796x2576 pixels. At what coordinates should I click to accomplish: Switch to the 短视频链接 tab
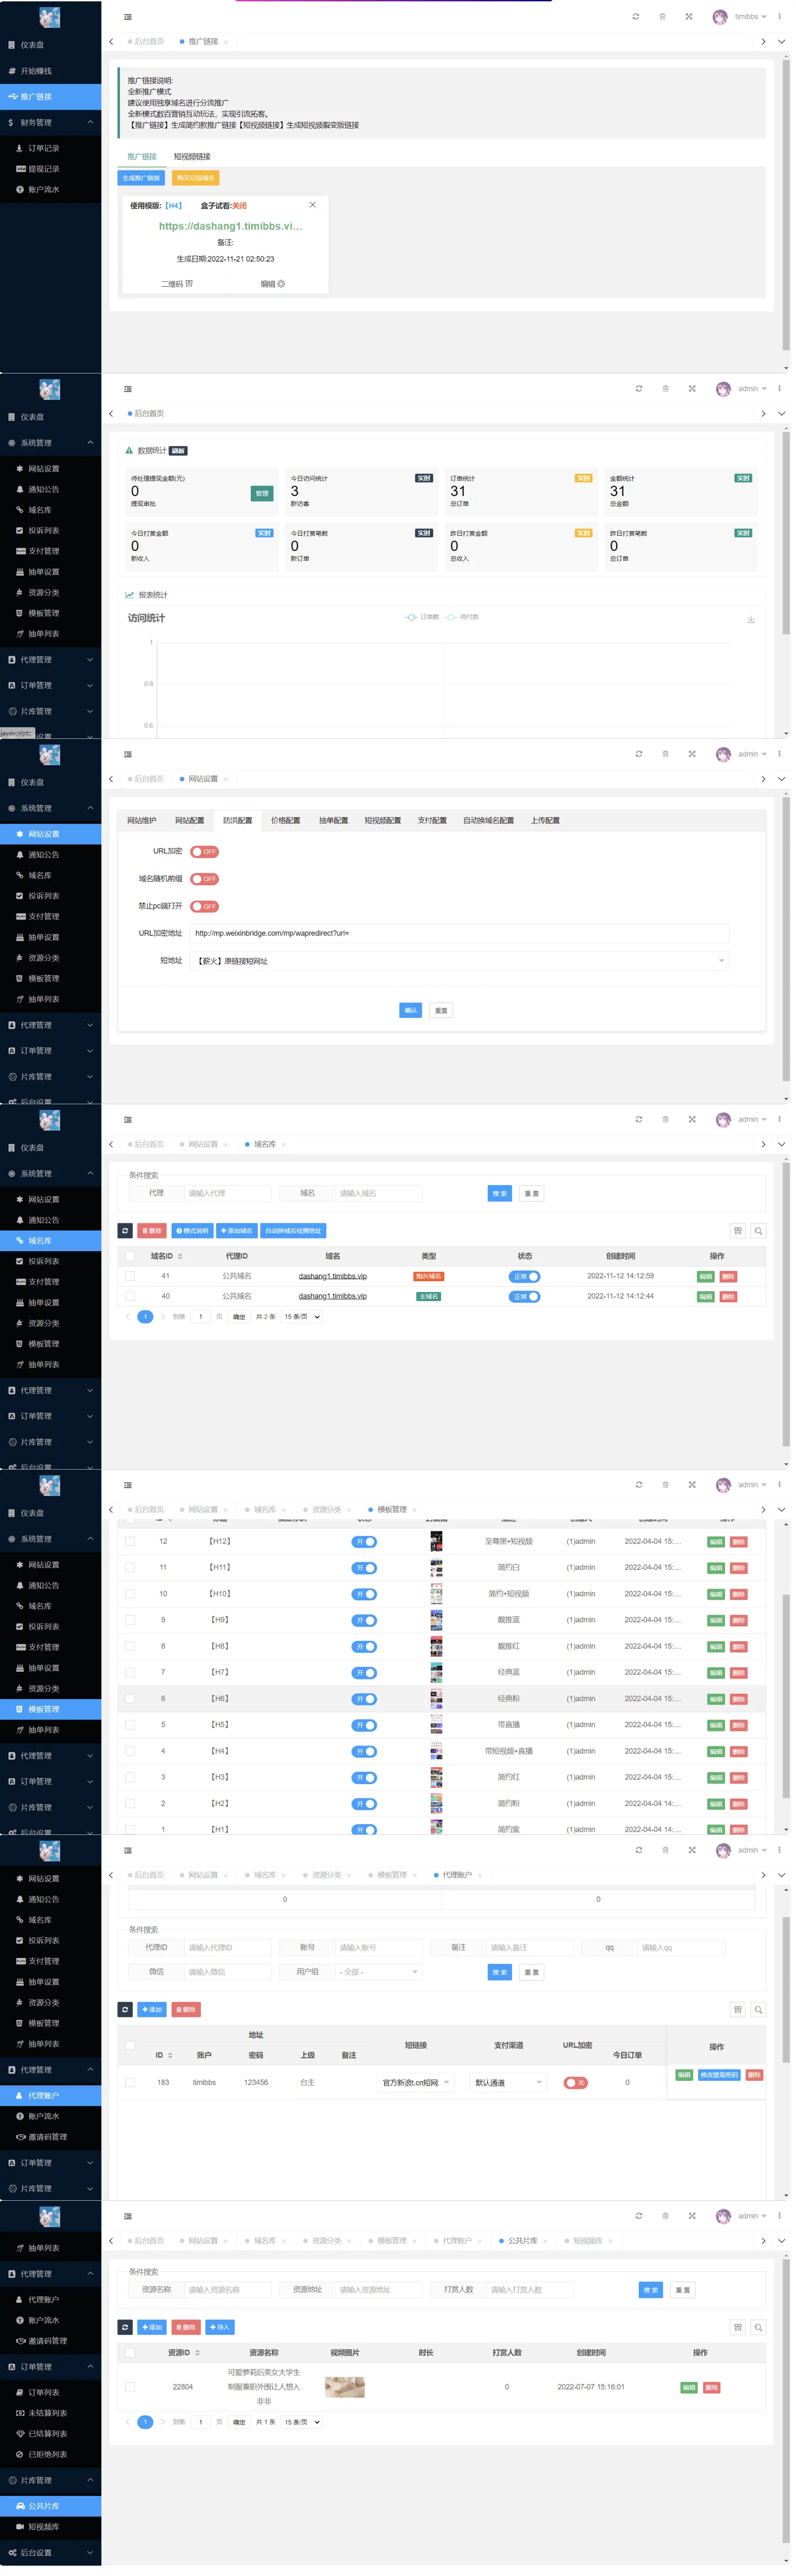tap(192, 157)
